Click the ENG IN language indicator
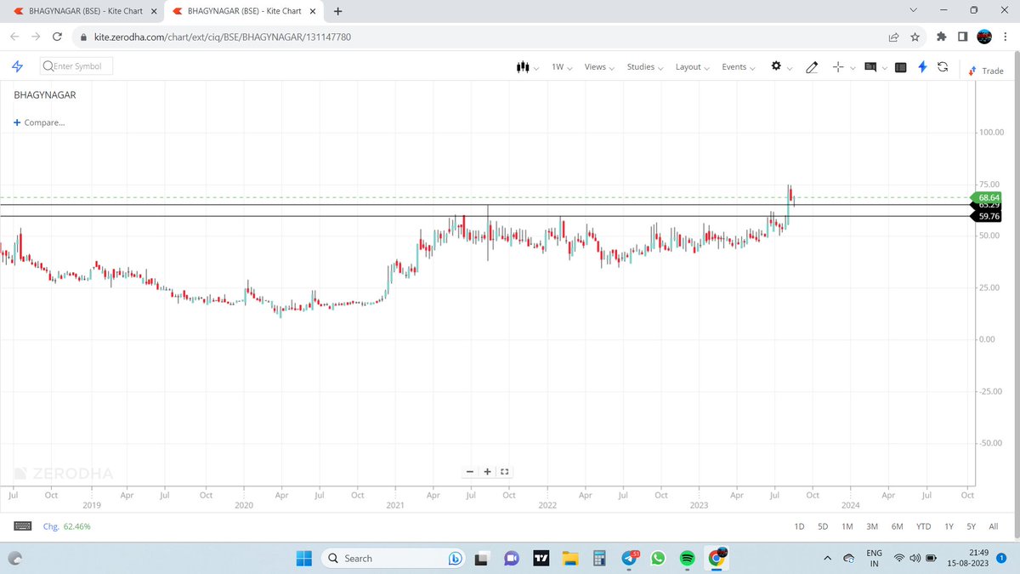 tap(874, 559)
